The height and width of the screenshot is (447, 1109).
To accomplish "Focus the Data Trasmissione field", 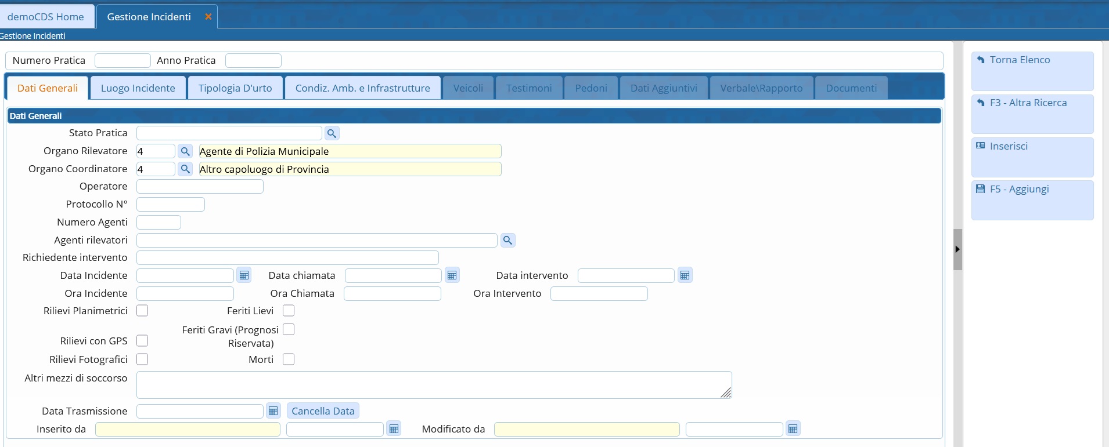I will (x=200, y=411).
